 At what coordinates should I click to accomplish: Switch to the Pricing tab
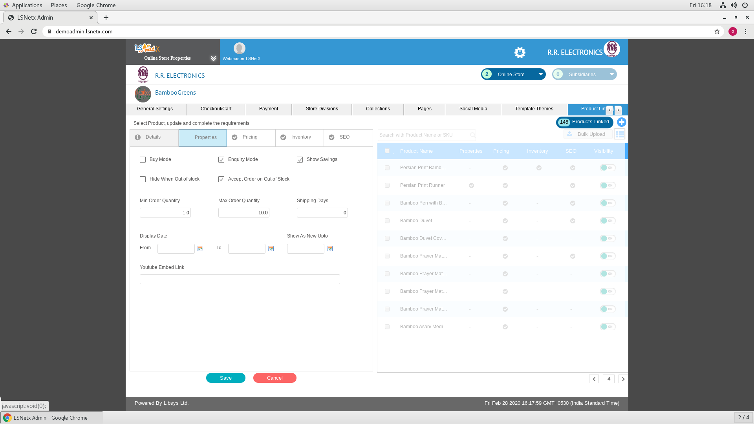[x=250, y=137]
